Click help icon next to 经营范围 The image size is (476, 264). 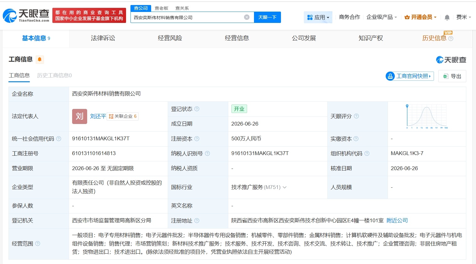[38, 244]
